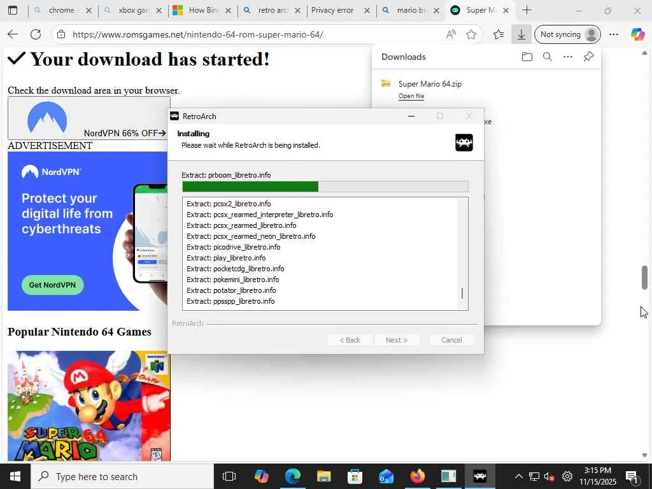Click the RetroArch logo in installer header
Image resolution: width=652 pixels, height=489 pixels.
click(x=464, y=143)
